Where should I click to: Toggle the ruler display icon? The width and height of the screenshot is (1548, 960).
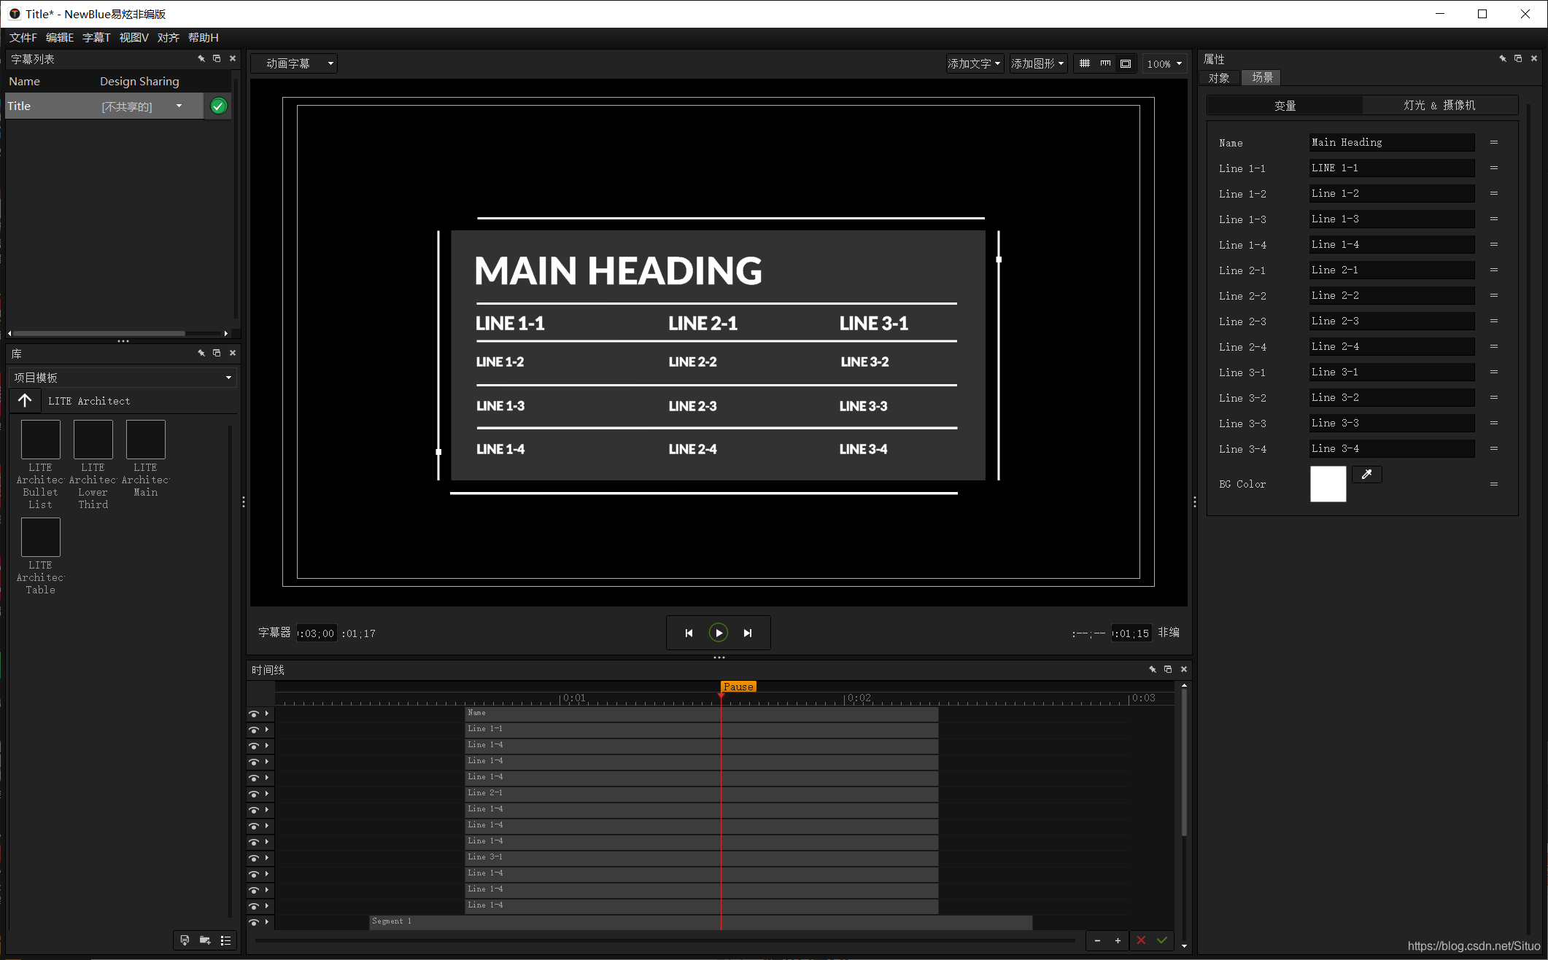[1105, 63]
